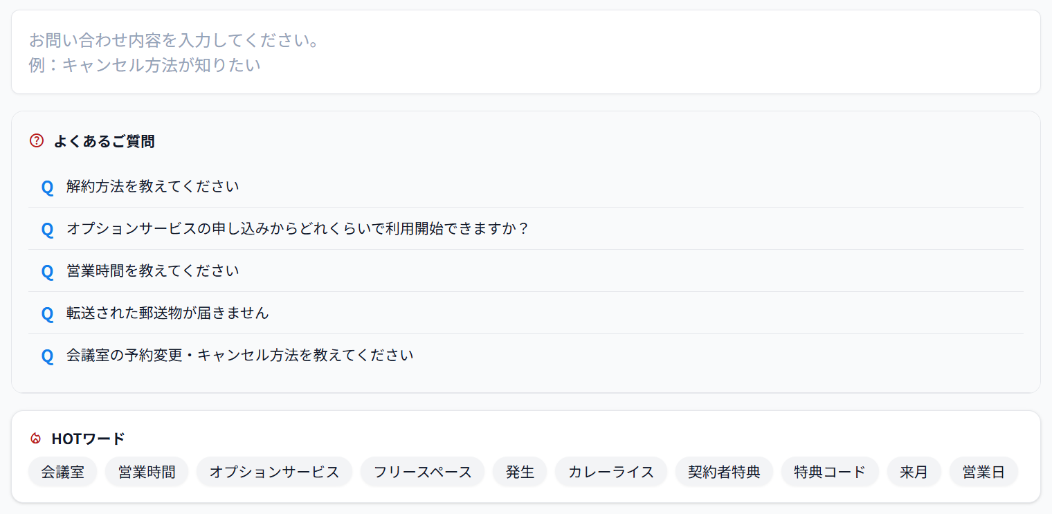The width and height of the screenshot is (1052, 514).
Task: Click the 契約者特典 hot word
Action: 724,471
